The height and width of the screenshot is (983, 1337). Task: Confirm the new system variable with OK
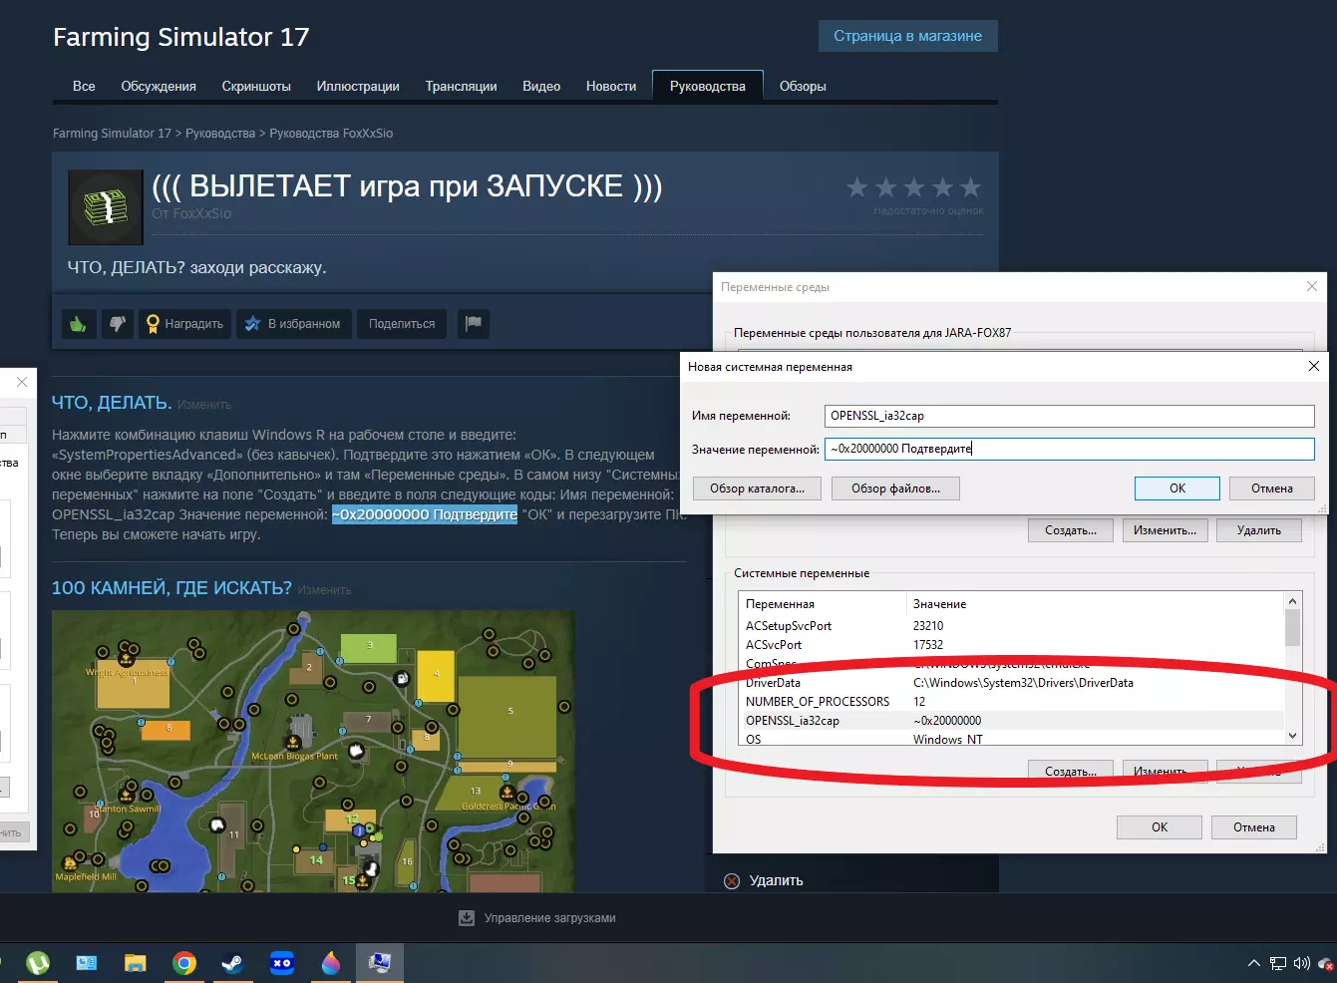point(1177,489)
